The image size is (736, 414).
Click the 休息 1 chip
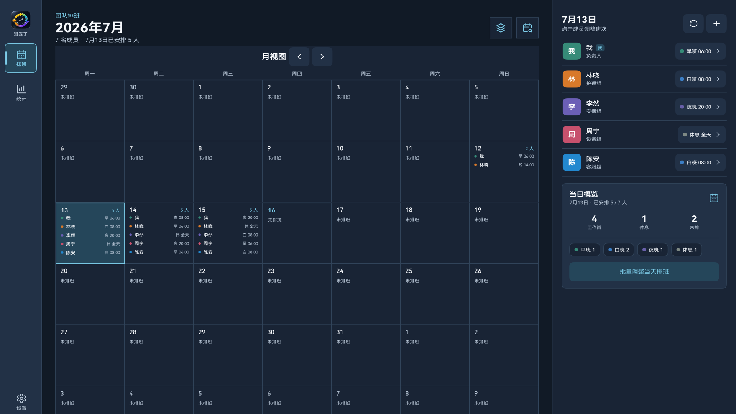pyautogui.click(x=687, y=250)
